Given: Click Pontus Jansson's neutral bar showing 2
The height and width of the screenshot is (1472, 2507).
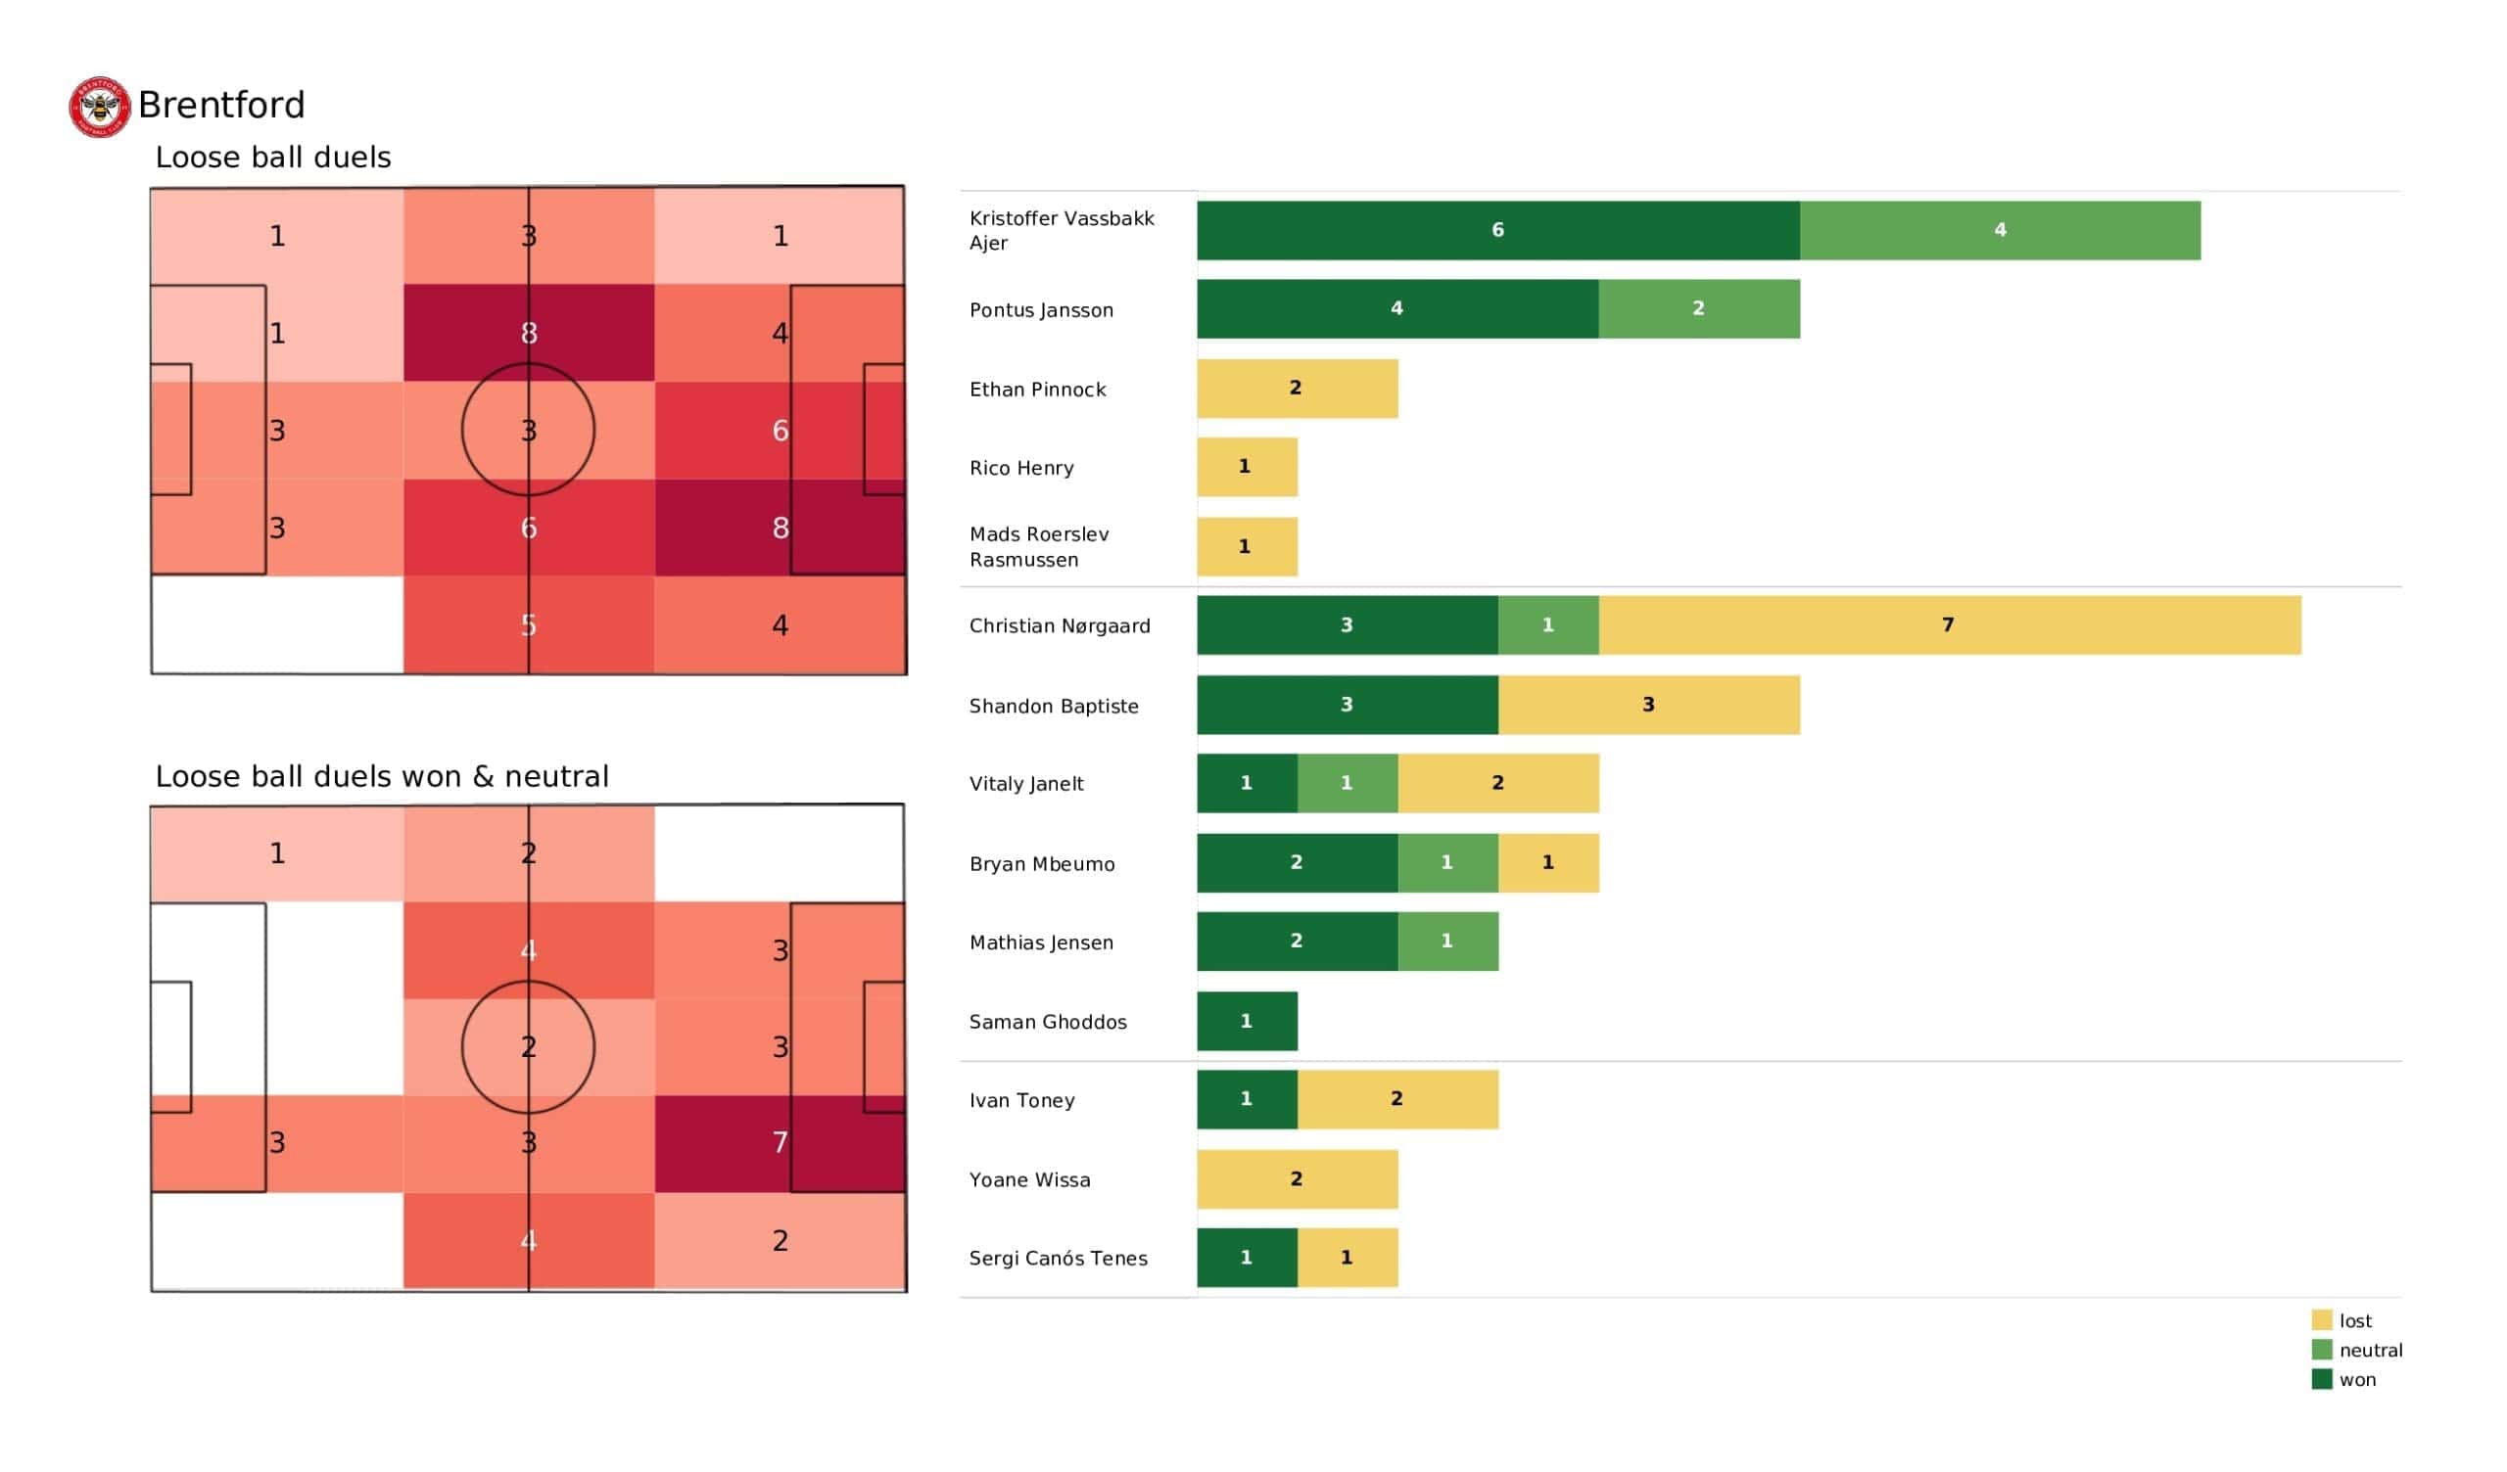Looking at the screenshot, I should [1699, 308].
